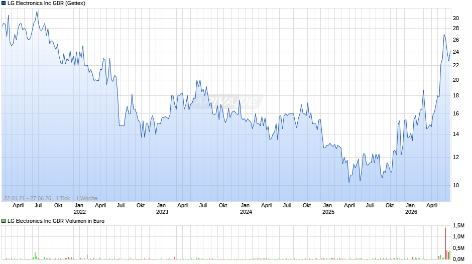Viewport: 472px width, 264px height.
Task: Click the '1 Tick = 1 Woche' label
Action: (76, 198)
